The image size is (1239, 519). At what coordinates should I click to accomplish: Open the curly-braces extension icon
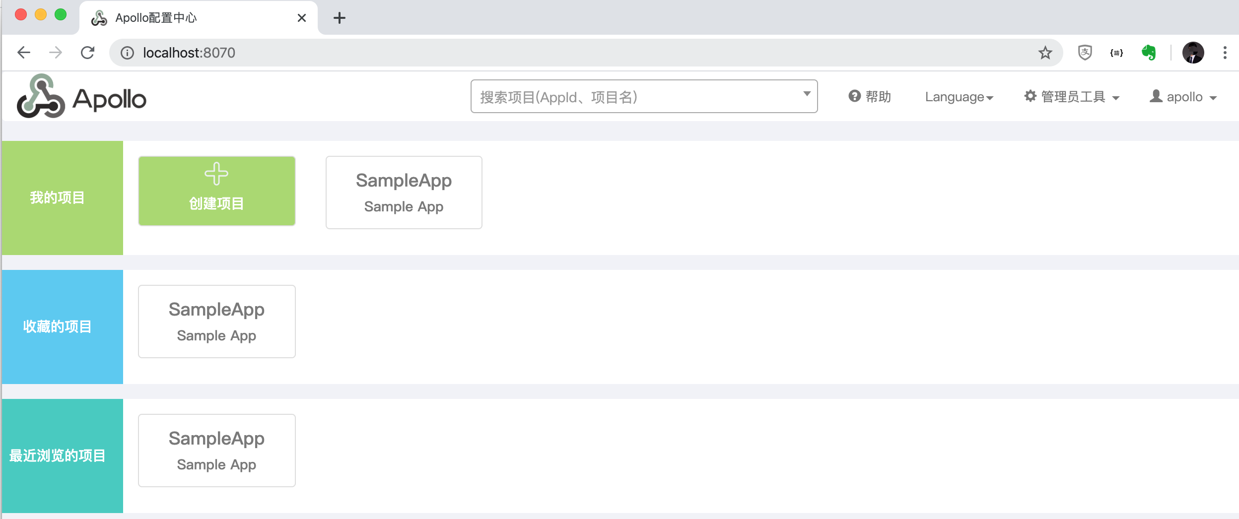[x=1116, y=53]
